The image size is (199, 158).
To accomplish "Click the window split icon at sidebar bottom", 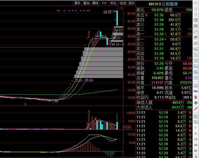I will [196, 156].
